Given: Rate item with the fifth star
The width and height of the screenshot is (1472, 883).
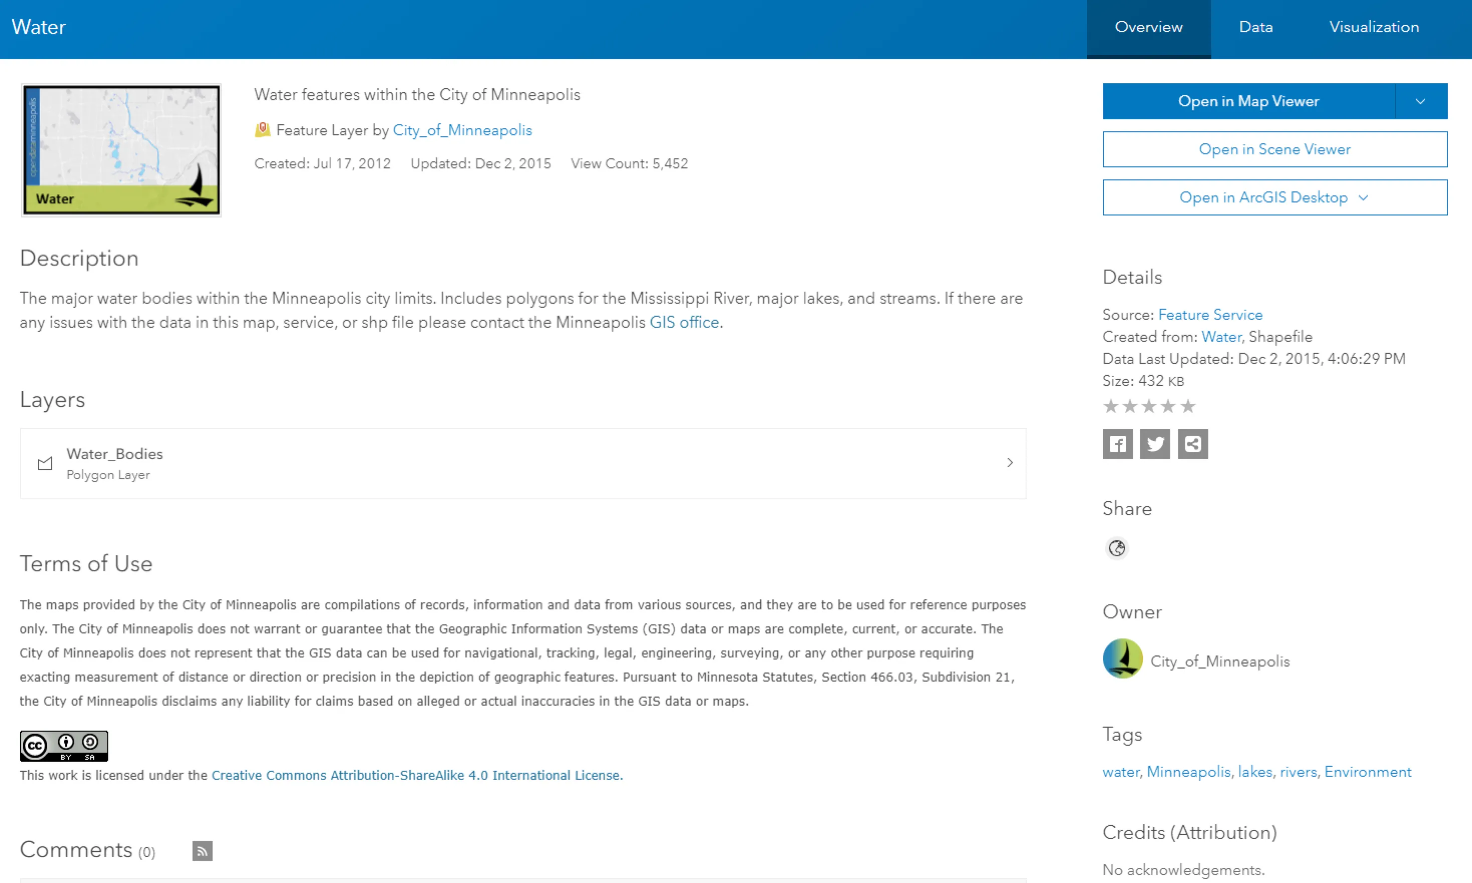Looking at the screenshot, I should 1188,406.
